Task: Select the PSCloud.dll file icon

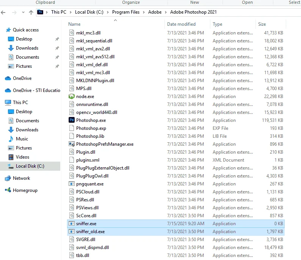Action: coord(71,192)
